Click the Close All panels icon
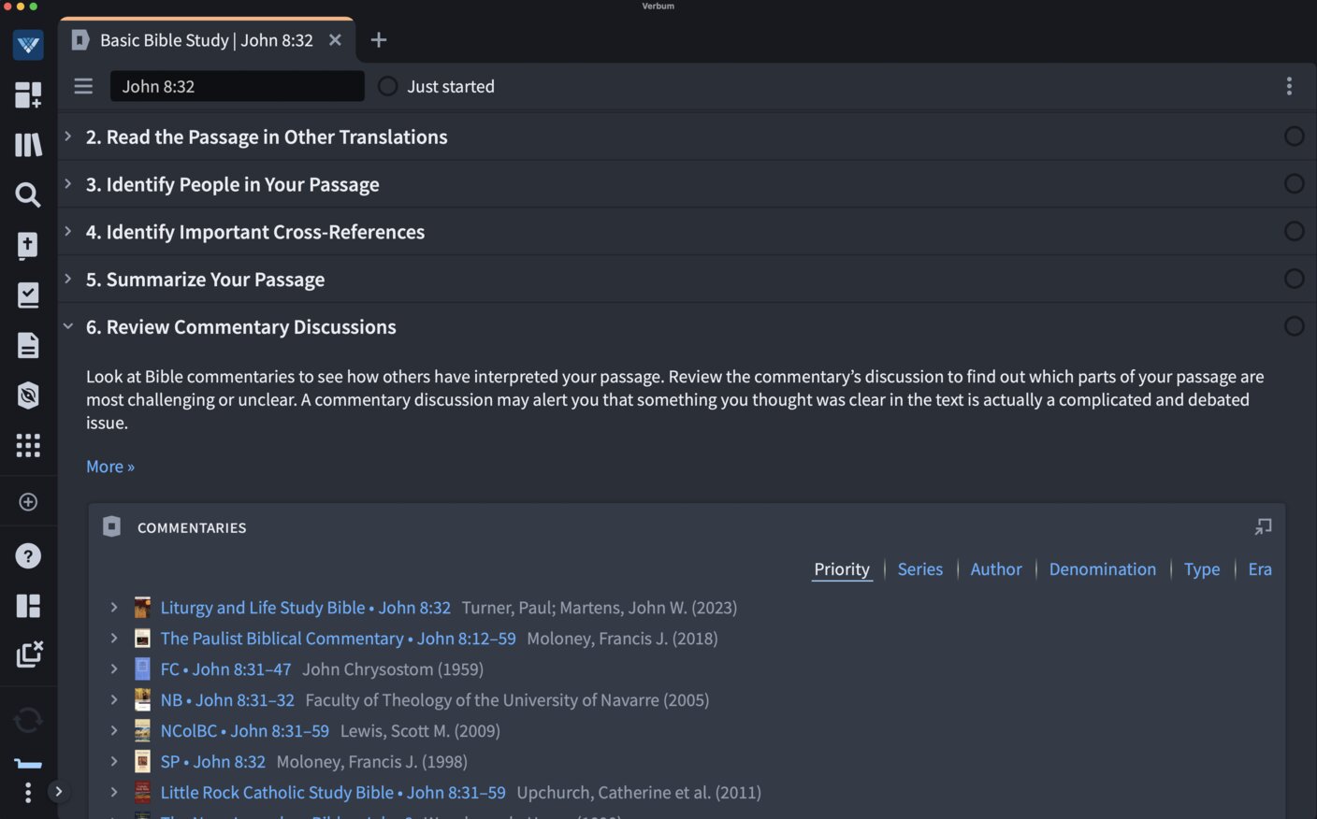The width and height of the screenshot is (1317, 819). pos(28,654)
